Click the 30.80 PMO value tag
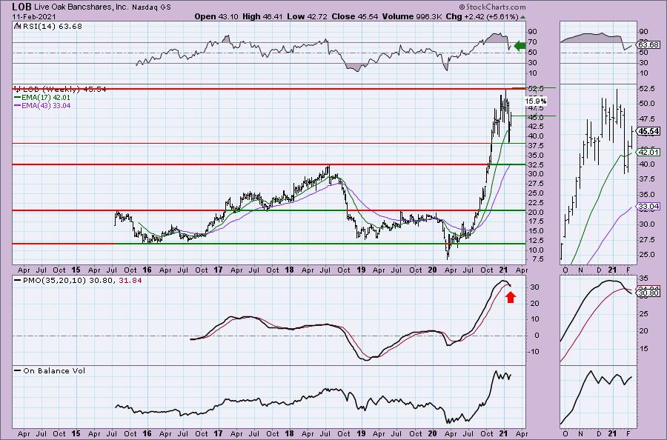 coord(648,293)
